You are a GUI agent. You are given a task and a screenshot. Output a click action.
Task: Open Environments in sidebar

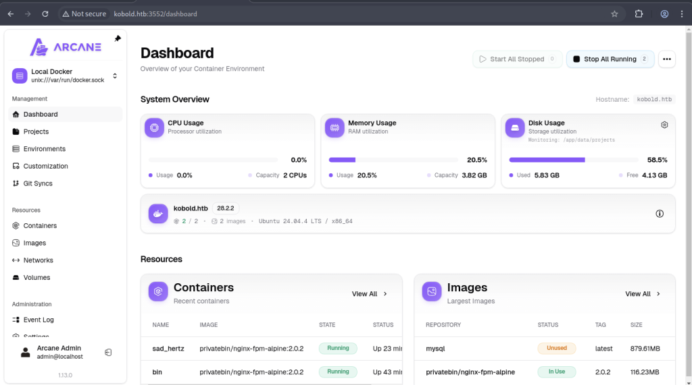pos(66,149)
